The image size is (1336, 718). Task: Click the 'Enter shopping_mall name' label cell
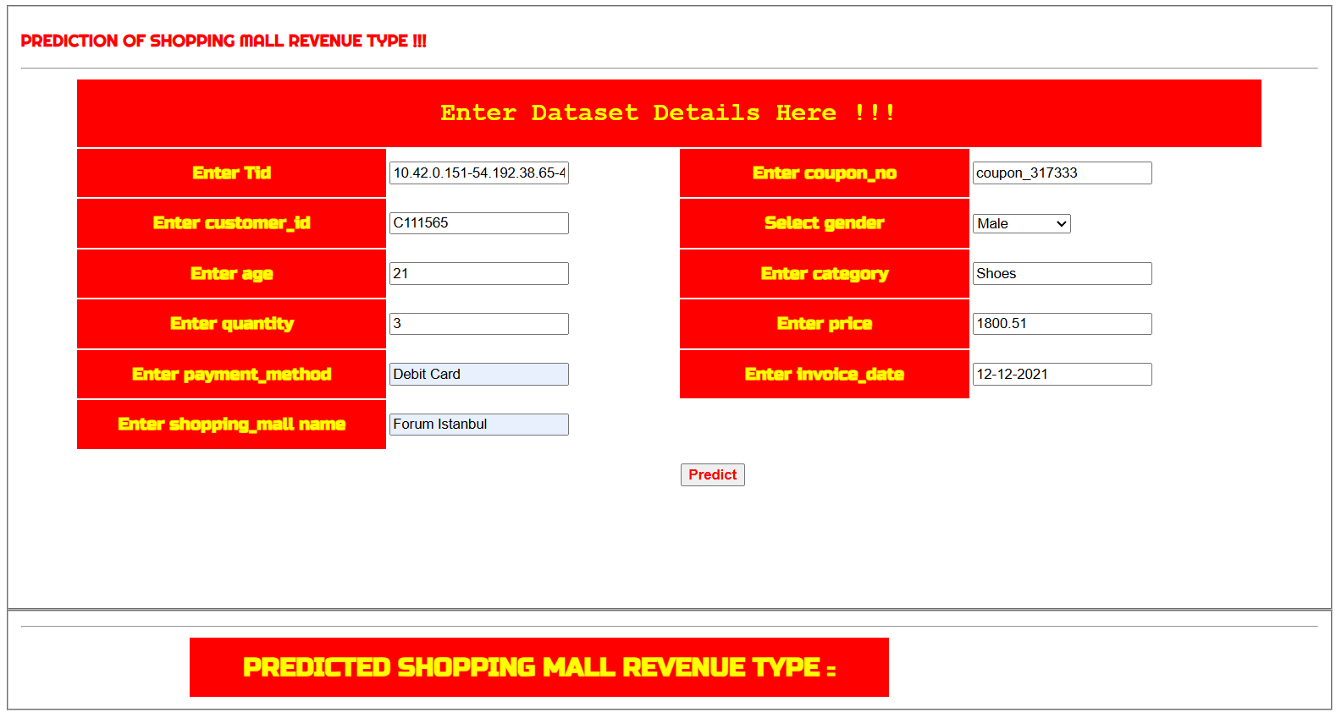tap(231, 425)
